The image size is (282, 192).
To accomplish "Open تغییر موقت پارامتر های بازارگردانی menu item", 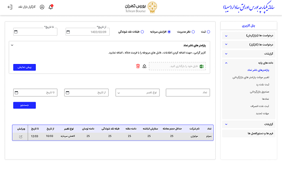I will click(250, 77).
